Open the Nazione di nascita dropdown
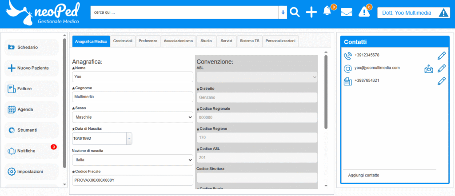 (132, 160)
